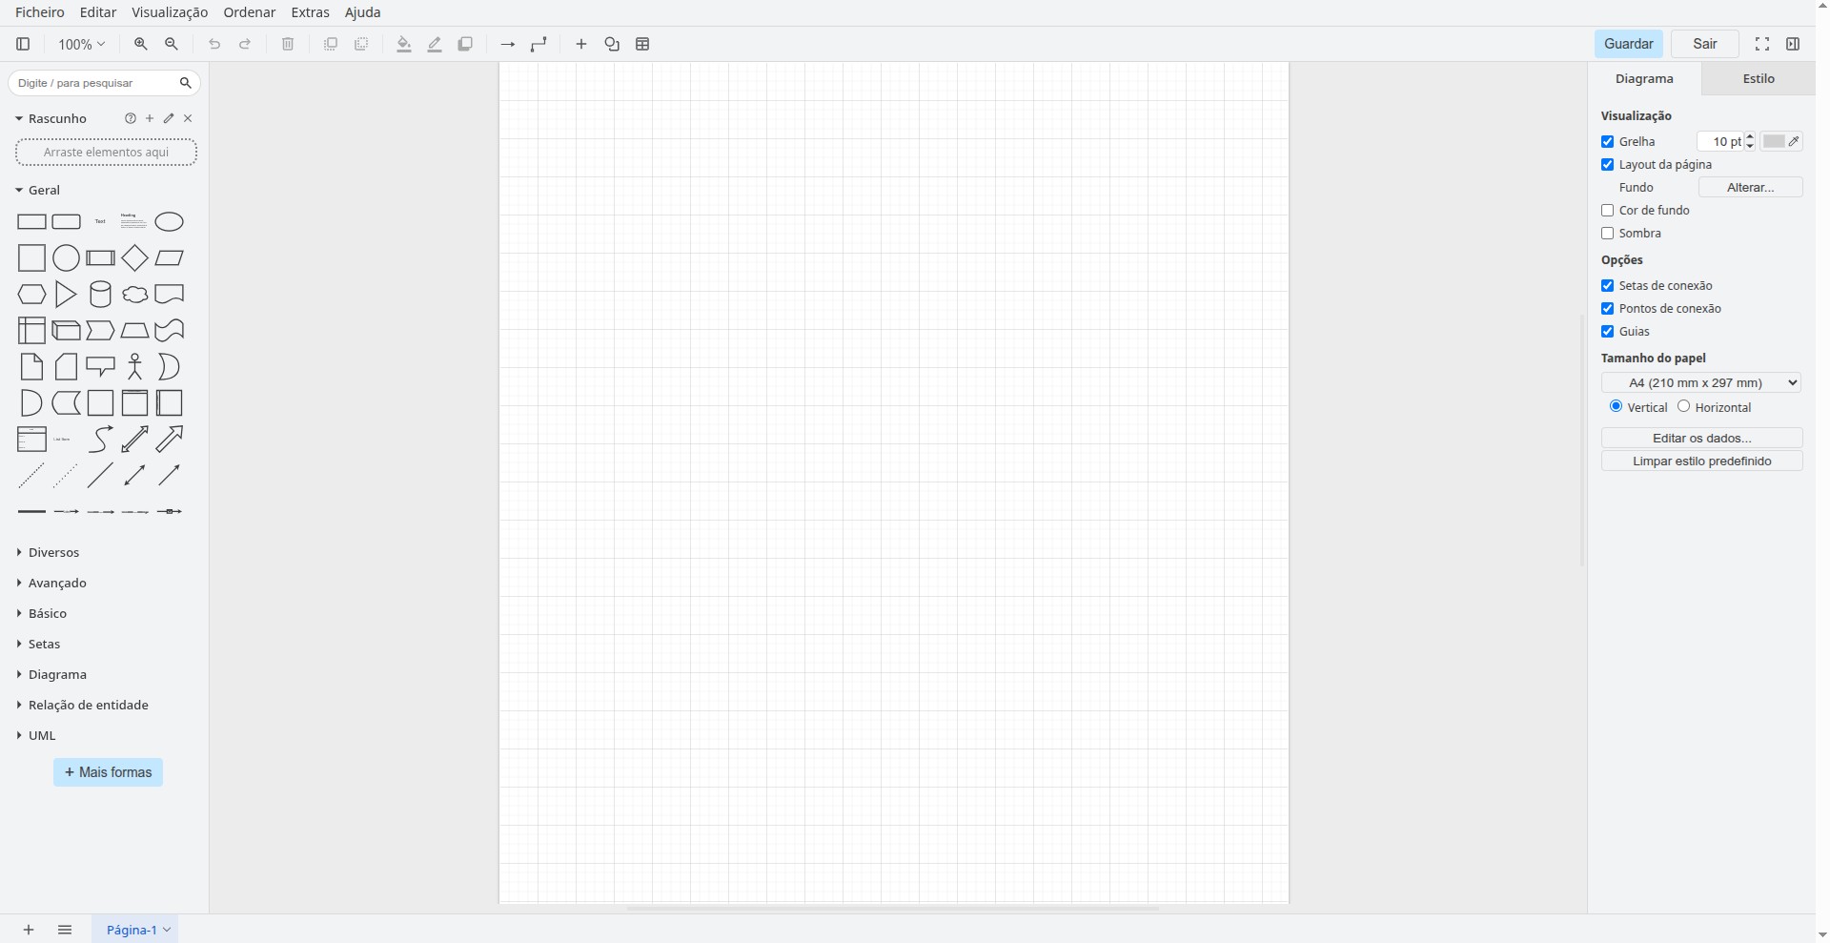Enable the Sombra checkbox

click(1608, 234)
